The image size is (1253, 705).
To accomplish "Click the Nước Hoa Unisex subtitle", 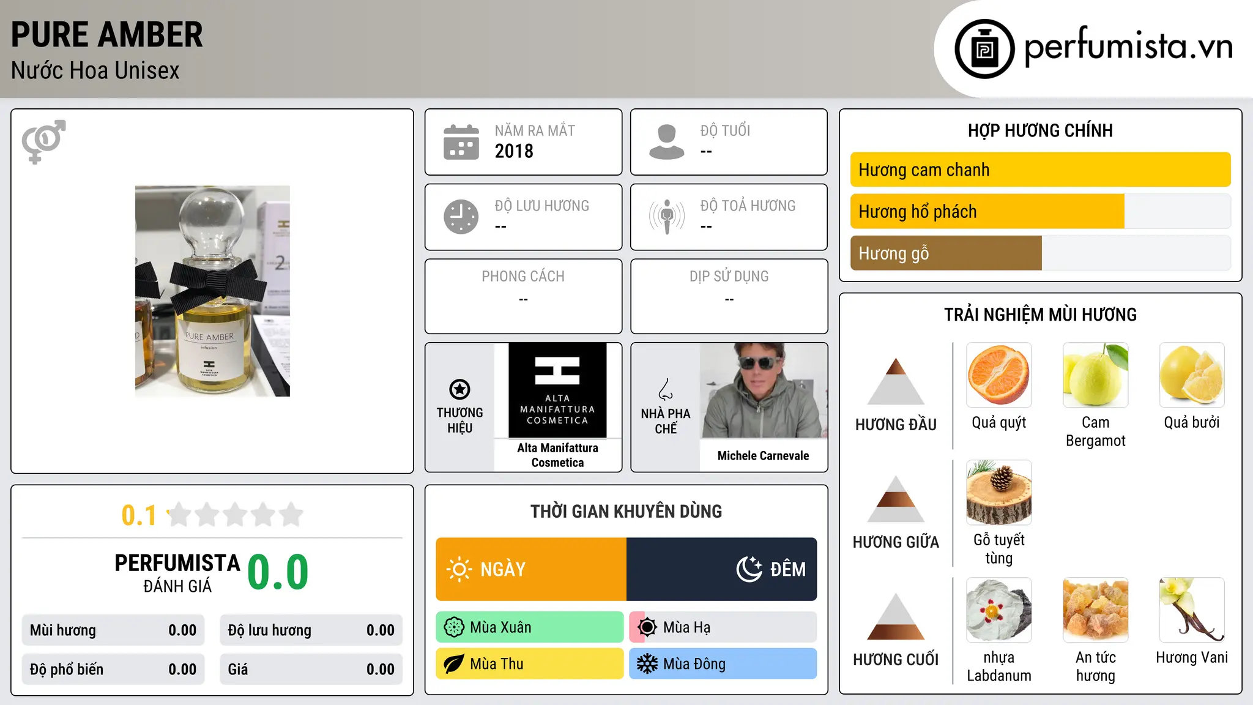I will pos(95,71).
